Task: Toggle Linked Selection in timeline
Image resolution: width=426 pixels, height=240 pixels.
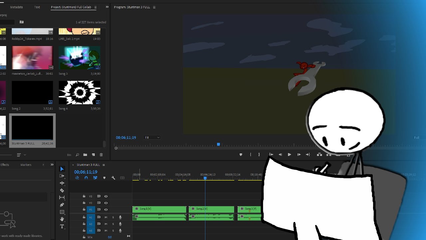Action: pos(95,178)
